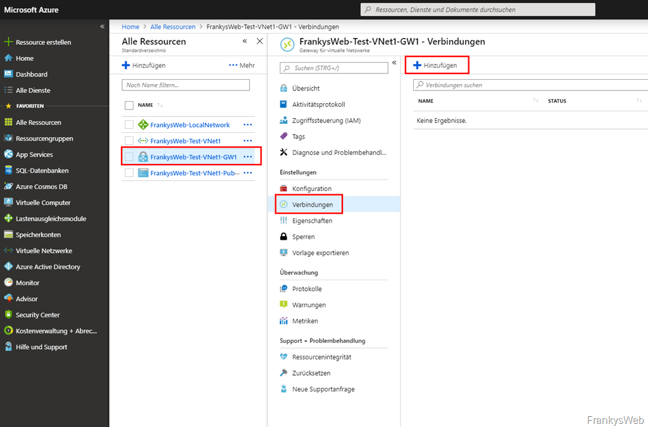Open the Security Center shield icon
The image size is (648, 427).
pos(8,314)
